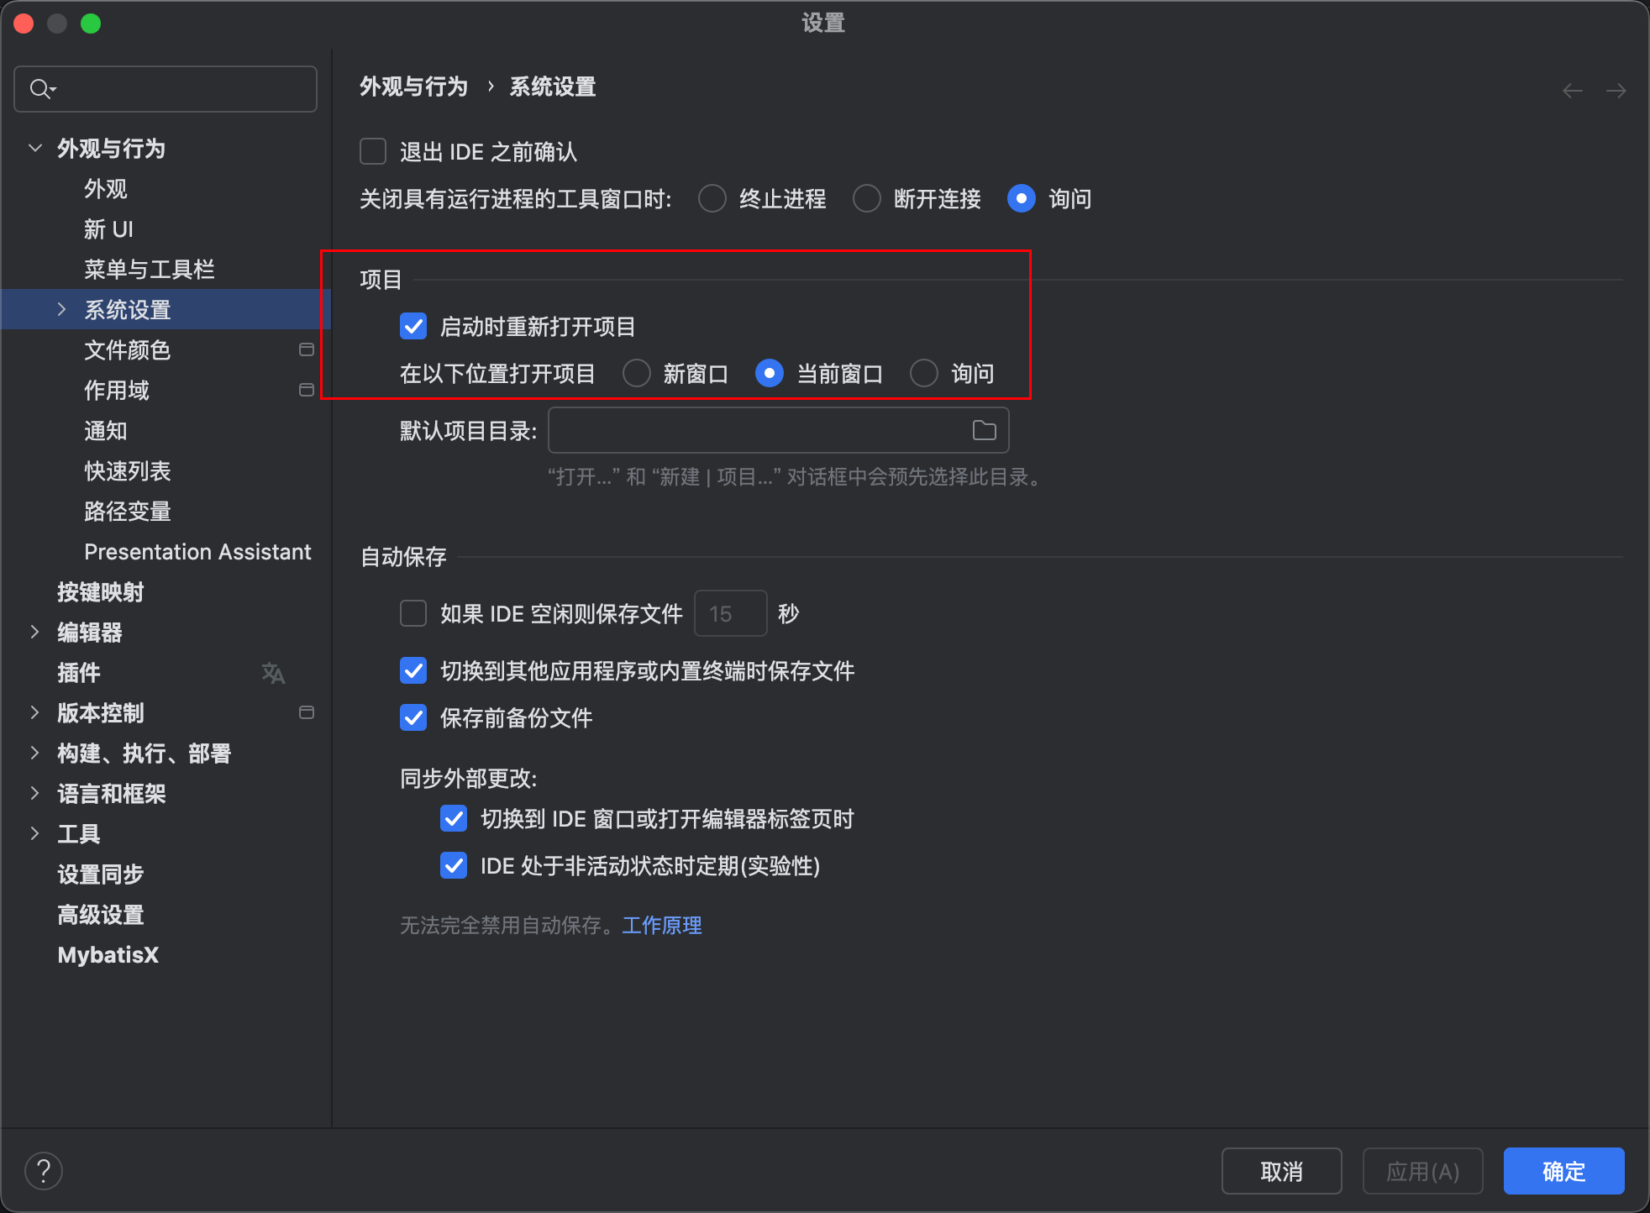Open the help question mark button

click(x=44, y=1171)
